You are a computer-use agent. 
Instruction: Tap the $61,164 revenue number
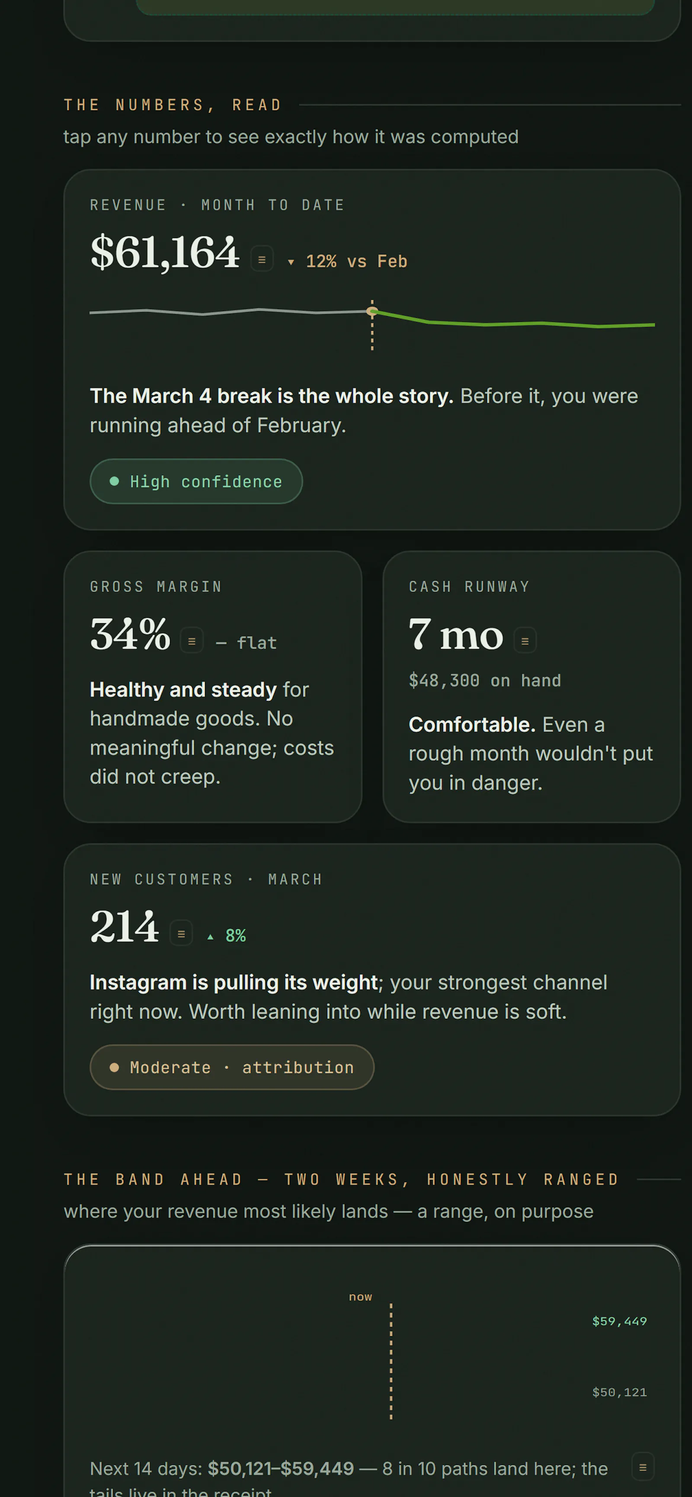pos(164,252)
